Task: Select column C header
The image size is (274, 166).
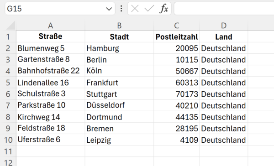Action: [177, 26]
